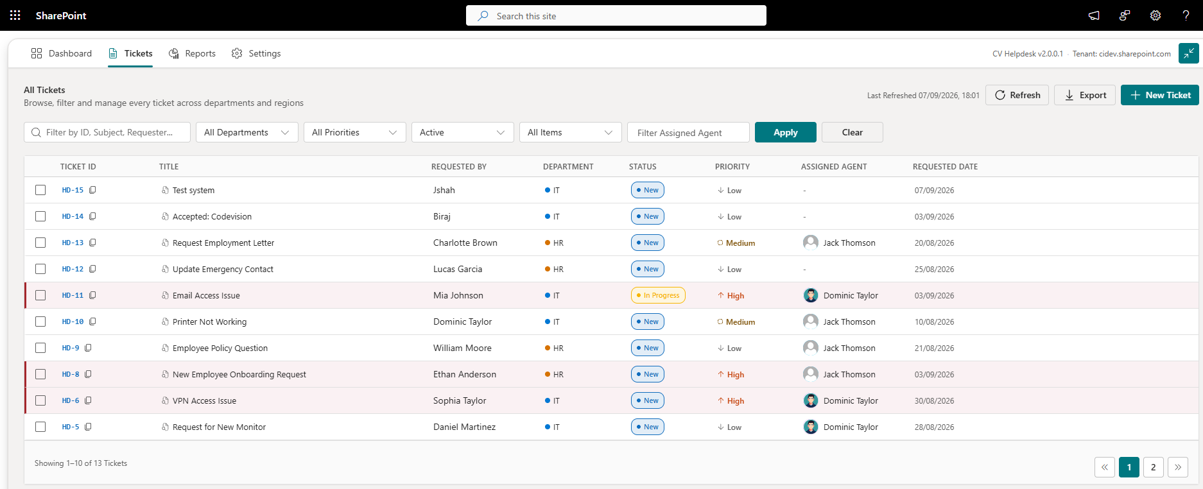Copy ticket ID HD-14 with the copy icon

click(92, 216)
